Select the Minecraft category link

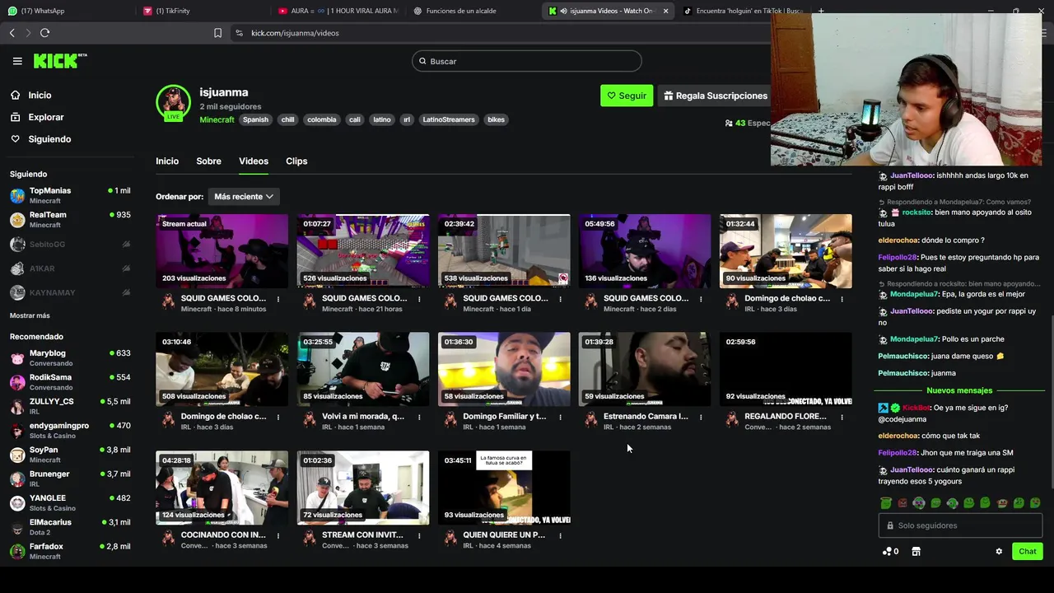(217, 119)
